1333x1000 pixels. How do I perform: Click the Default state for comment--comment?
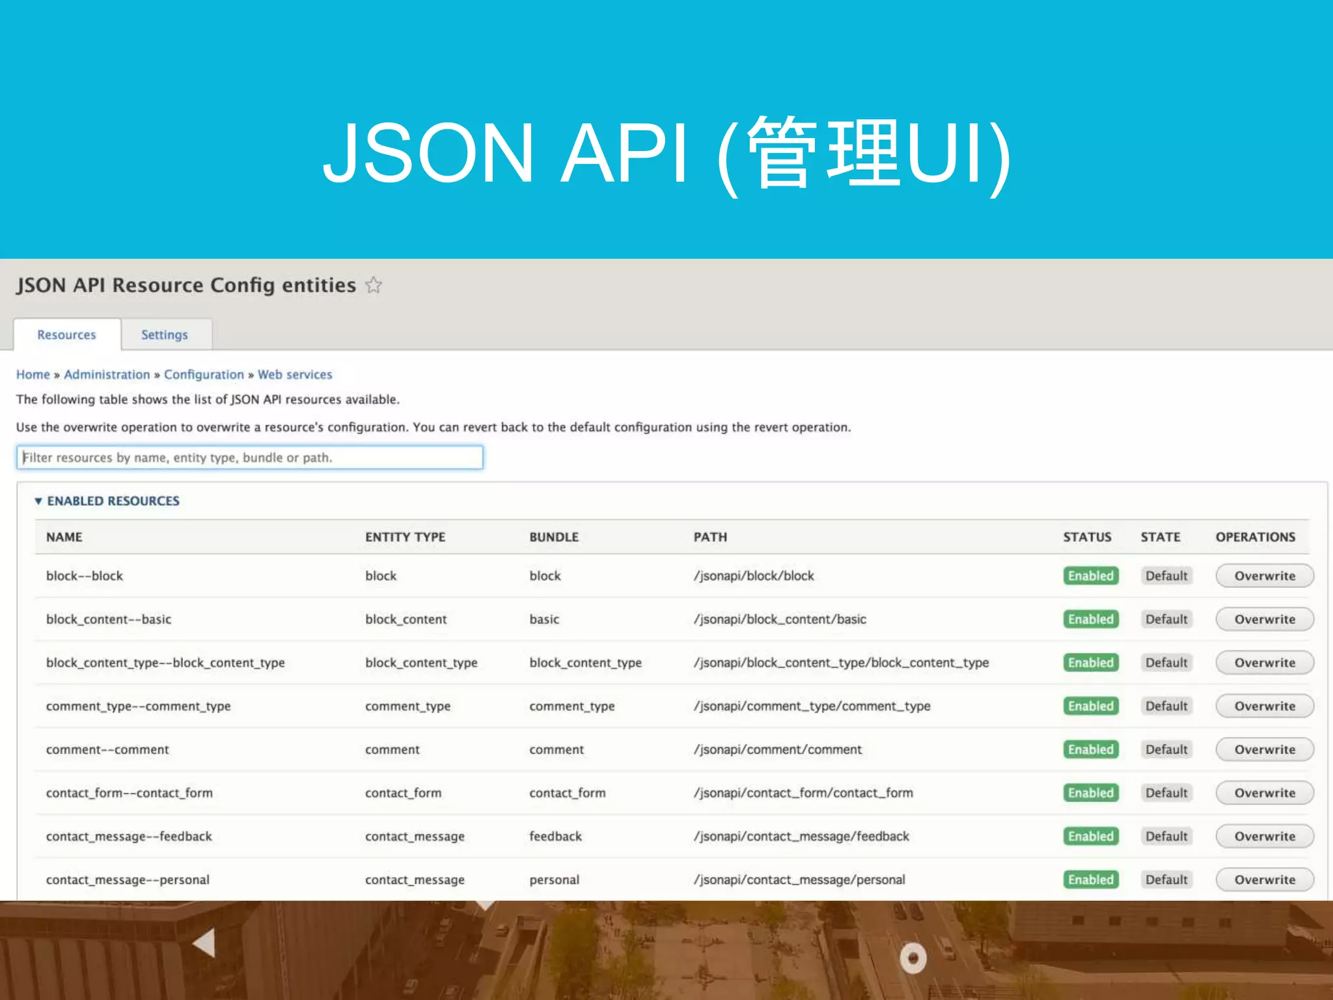pyautogui.click(x=1166, y=749)
